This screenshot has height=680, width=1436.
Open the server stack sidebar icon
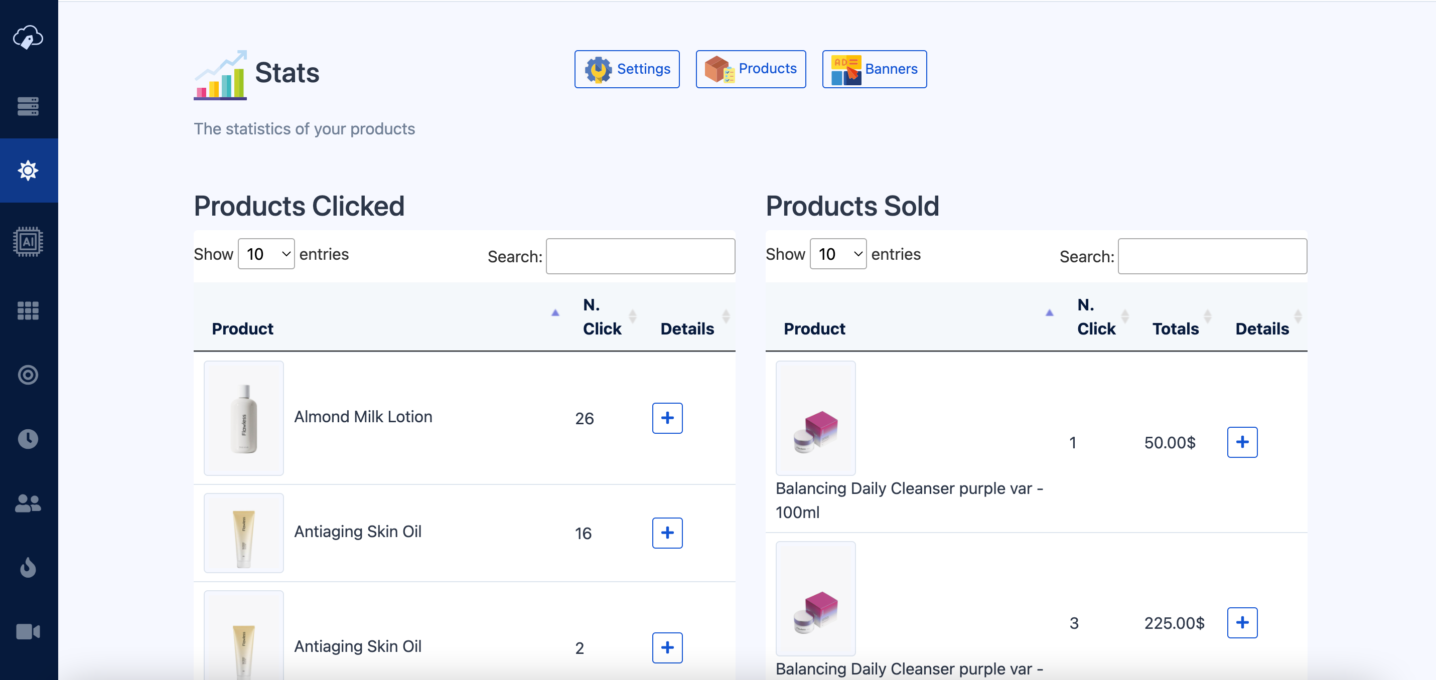(28, 106)
